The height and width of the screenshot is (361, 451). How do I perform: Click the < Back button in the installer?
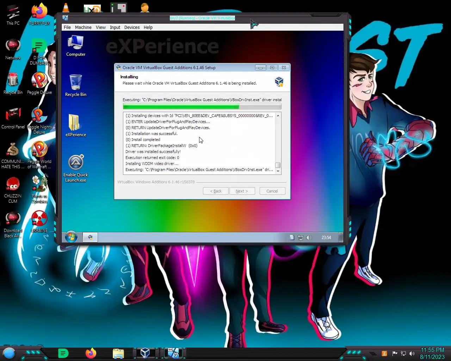click(216, 191)
